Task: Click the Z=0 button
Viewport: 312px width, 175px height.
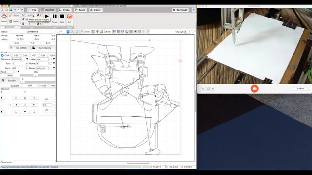Action: click(48, 43)
